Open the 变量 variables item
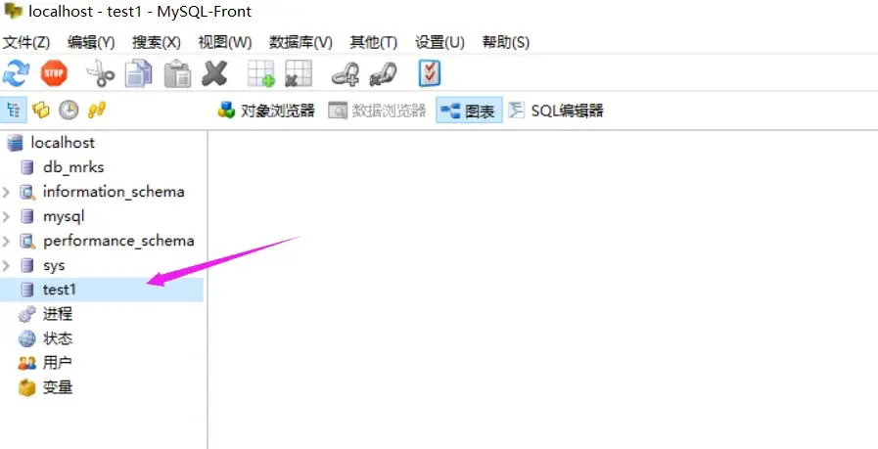 pyautogui.click(x=45, y=387)
